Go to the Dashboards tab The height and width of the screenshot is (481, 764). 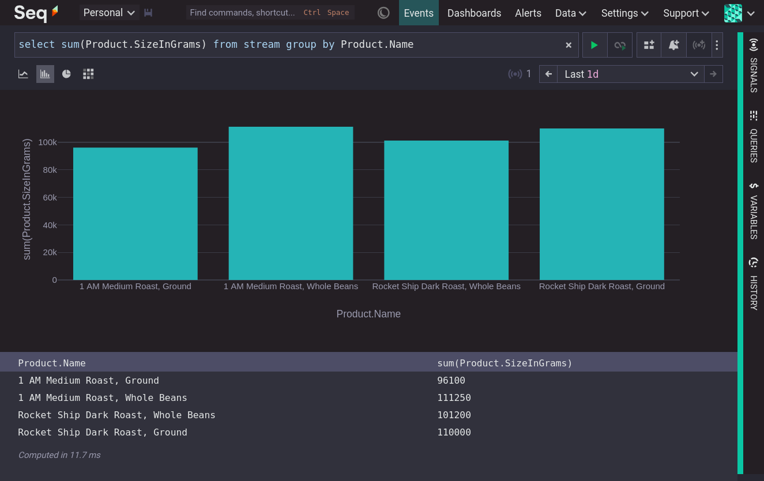tap(474, 13)
